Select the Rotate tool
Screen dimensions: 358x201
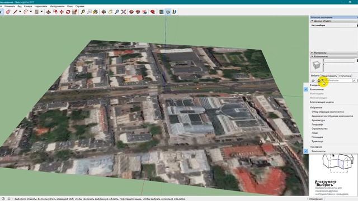[68, 12]
